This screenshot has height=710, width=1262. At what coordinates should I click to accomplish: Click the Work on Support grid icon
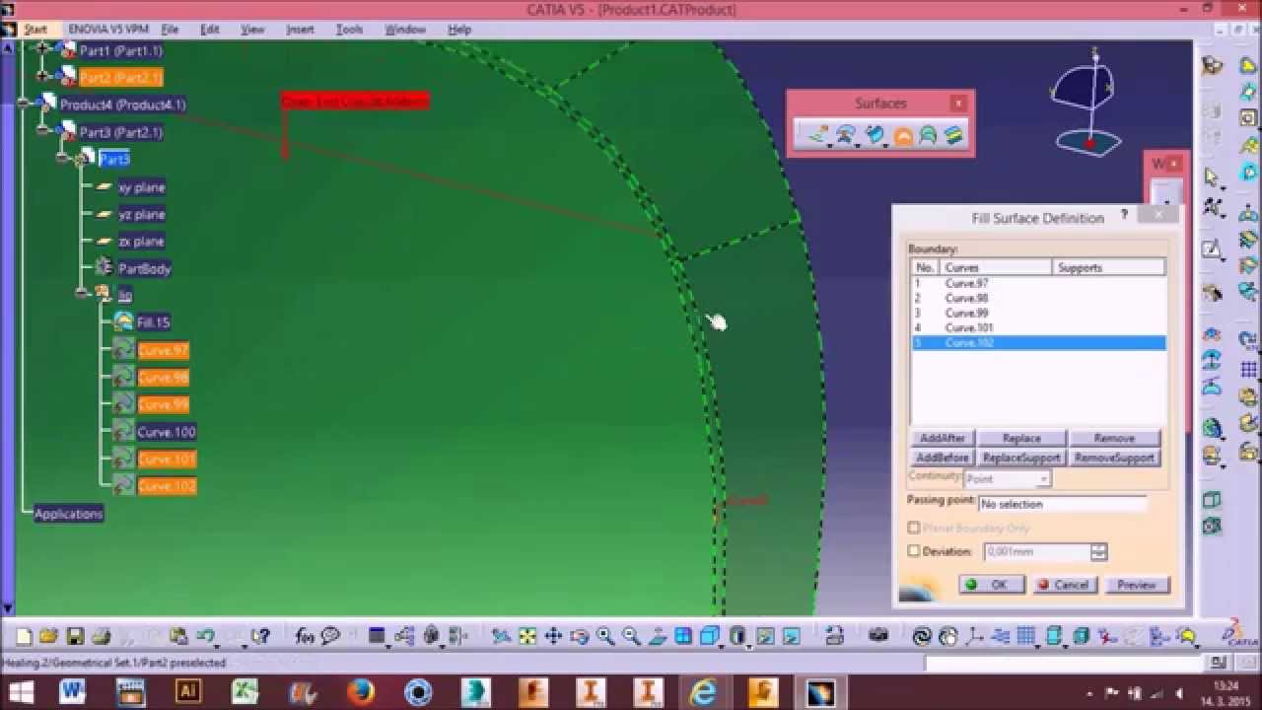[x=1025, y=635]
